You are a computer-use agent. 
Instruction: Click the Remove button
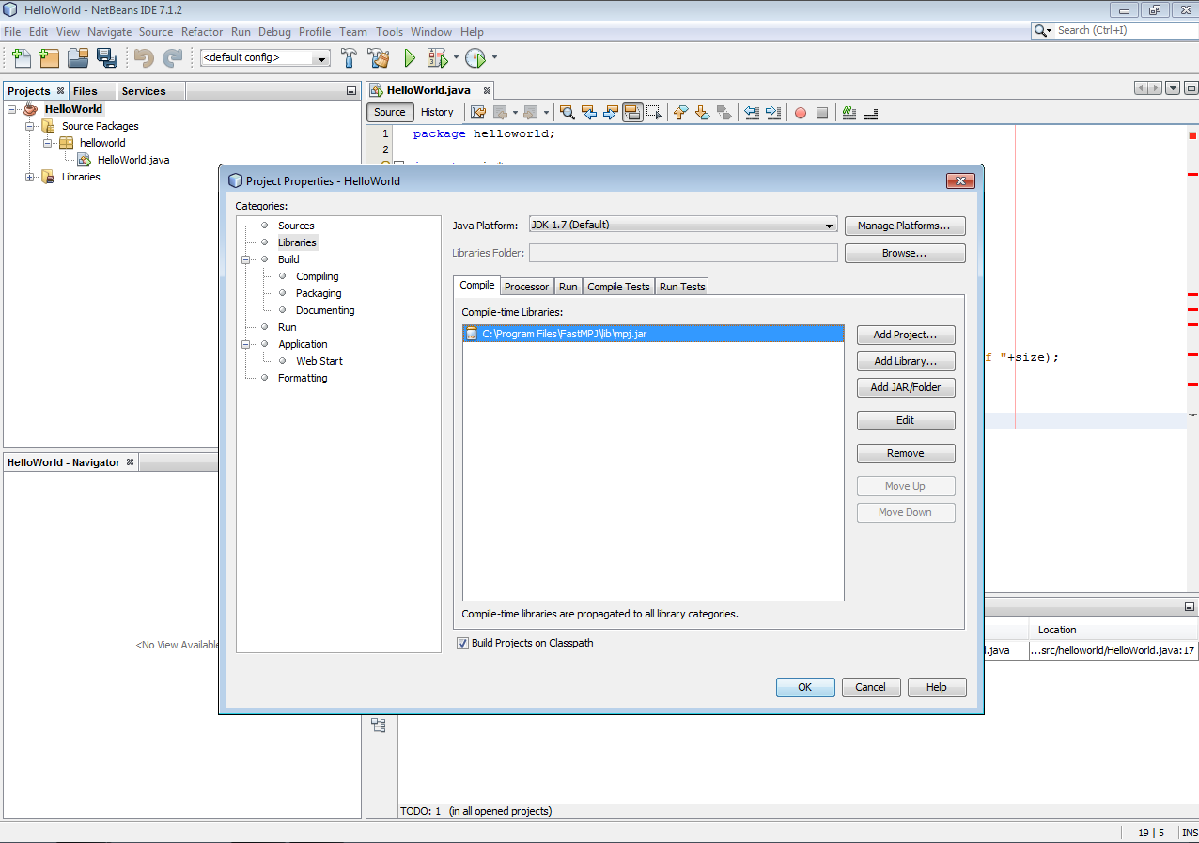click(x=906, y=453)
